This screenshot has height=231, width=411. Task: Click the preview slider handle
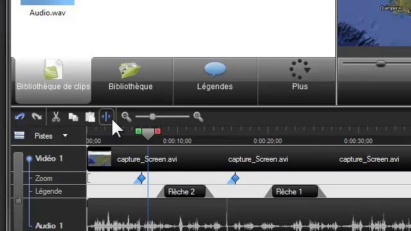(381, 64)
